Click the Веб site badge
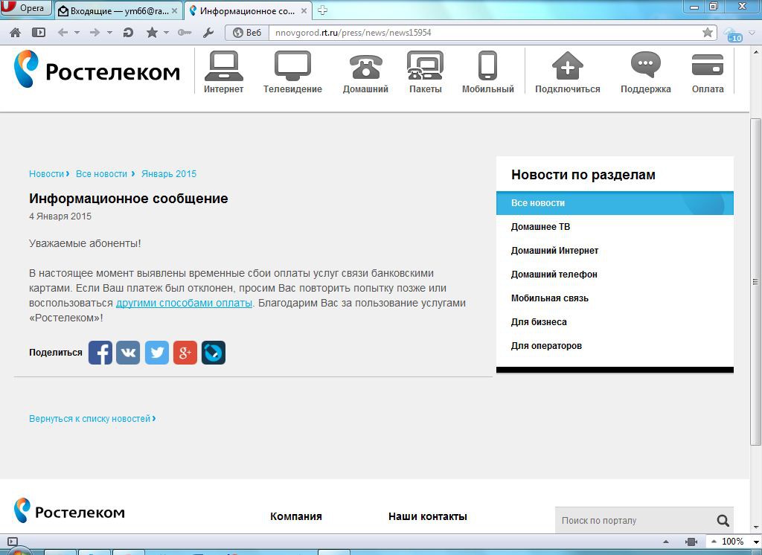Screen dimensions: 762x555 coord(247,33)
